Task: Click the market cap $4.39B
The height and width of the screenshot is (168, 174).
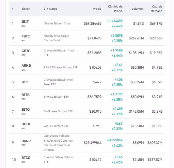Action: 157,82
